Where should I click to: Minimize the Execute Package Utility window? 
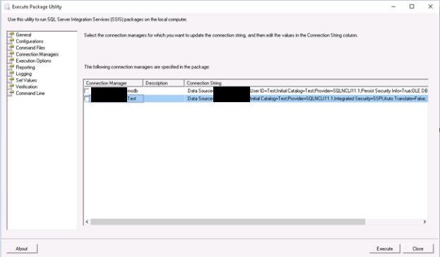click(x=393, y=6)
